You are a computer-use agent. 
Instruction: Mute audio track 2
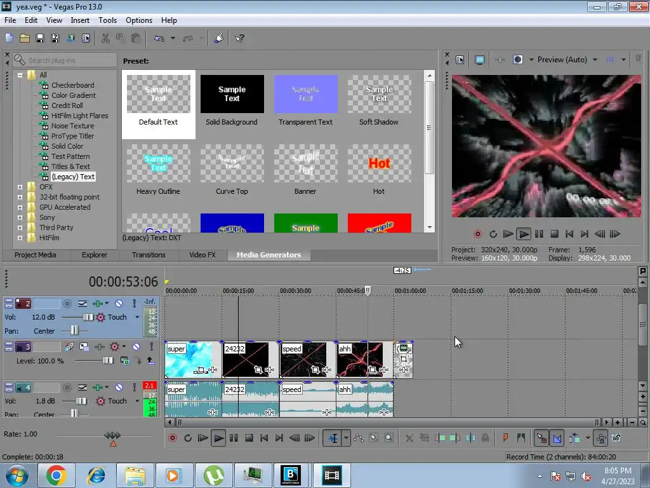pos(119,304)
